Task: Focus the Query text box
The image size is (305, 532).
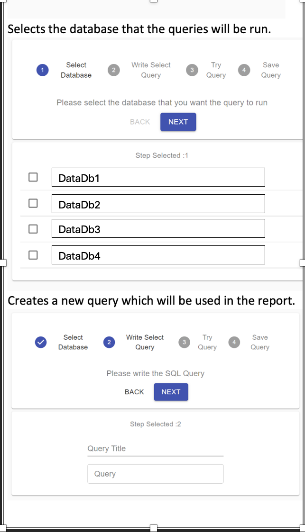Action: coord(155,474)
